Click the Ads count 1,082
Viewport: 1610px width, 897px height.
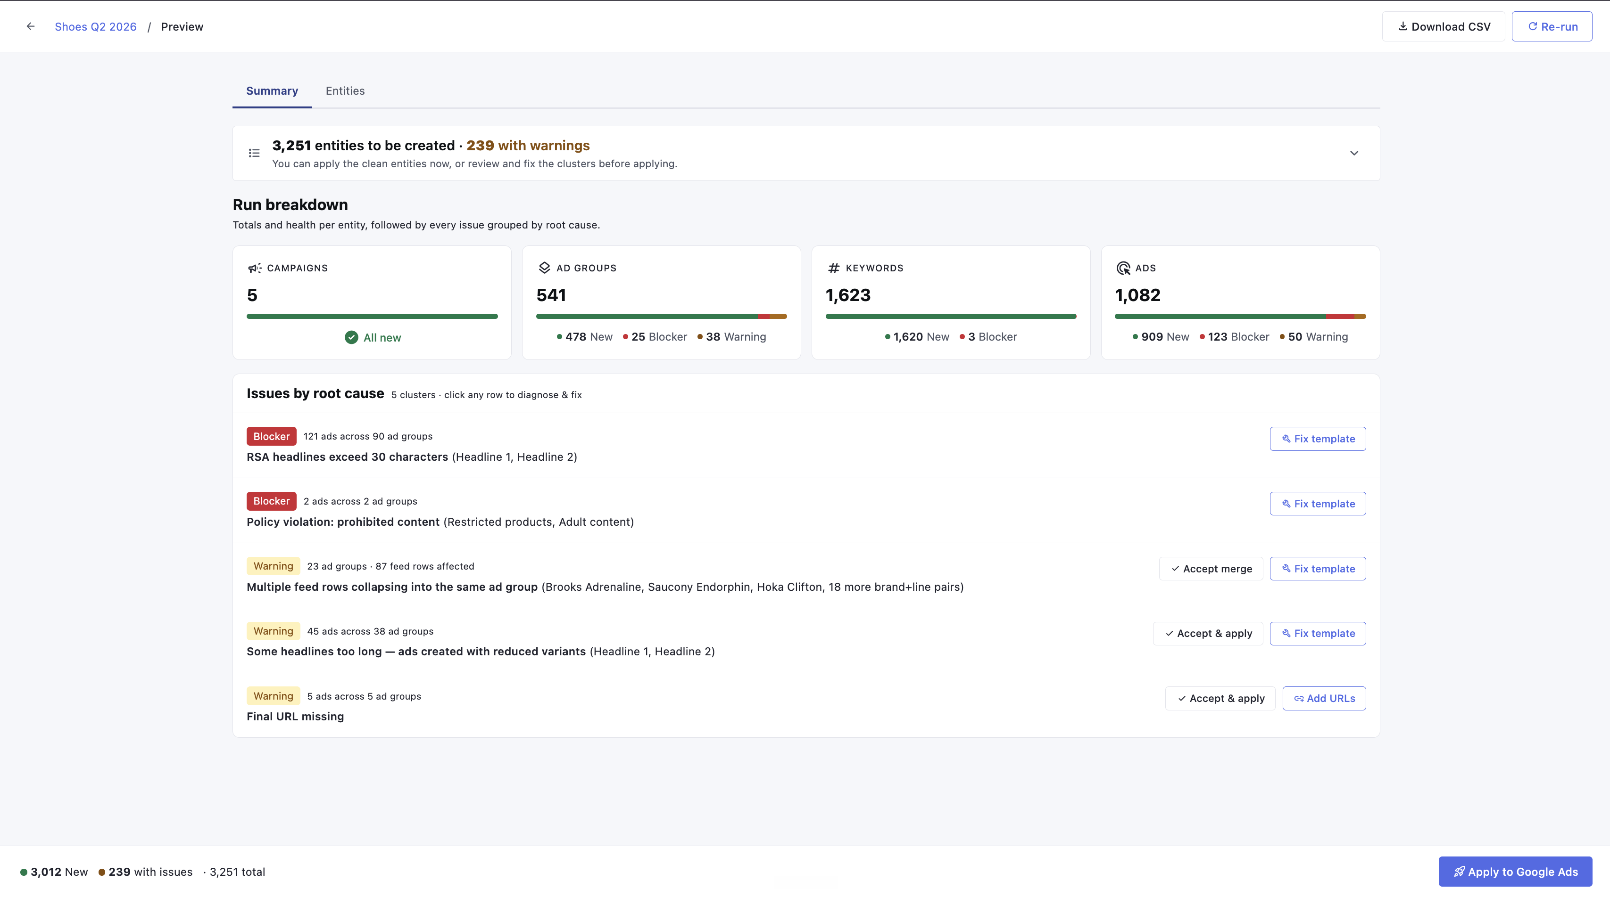tap(1137, 295)
